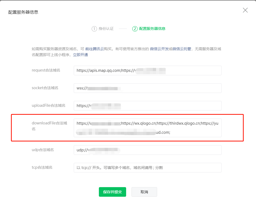256x201 pixels.
Task: Click the 取消 button
Action: 144,192
